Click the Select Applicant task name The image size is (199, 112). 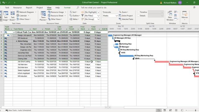(24, 70)
